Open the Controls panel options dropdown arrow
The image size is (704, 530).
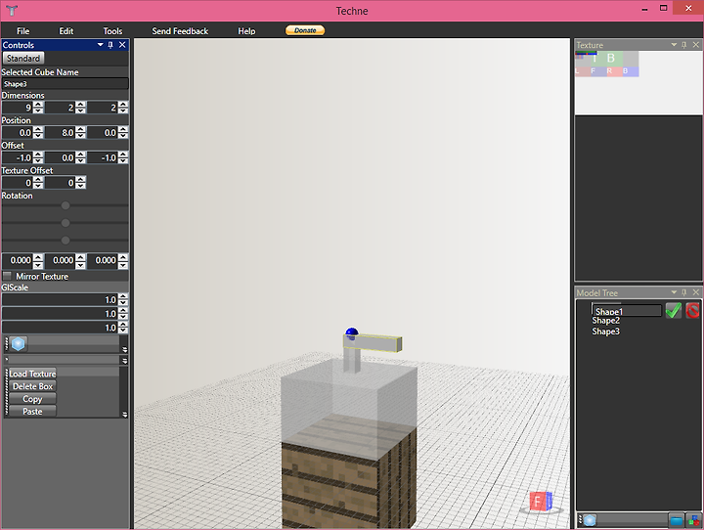(x=100, y=45)
